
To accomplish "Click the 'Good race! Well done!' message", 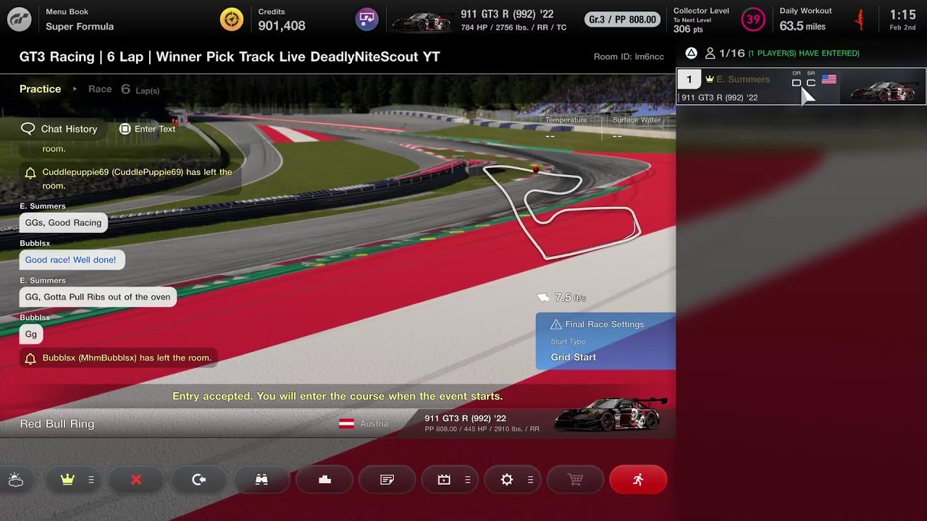I will tap(71, 260).
